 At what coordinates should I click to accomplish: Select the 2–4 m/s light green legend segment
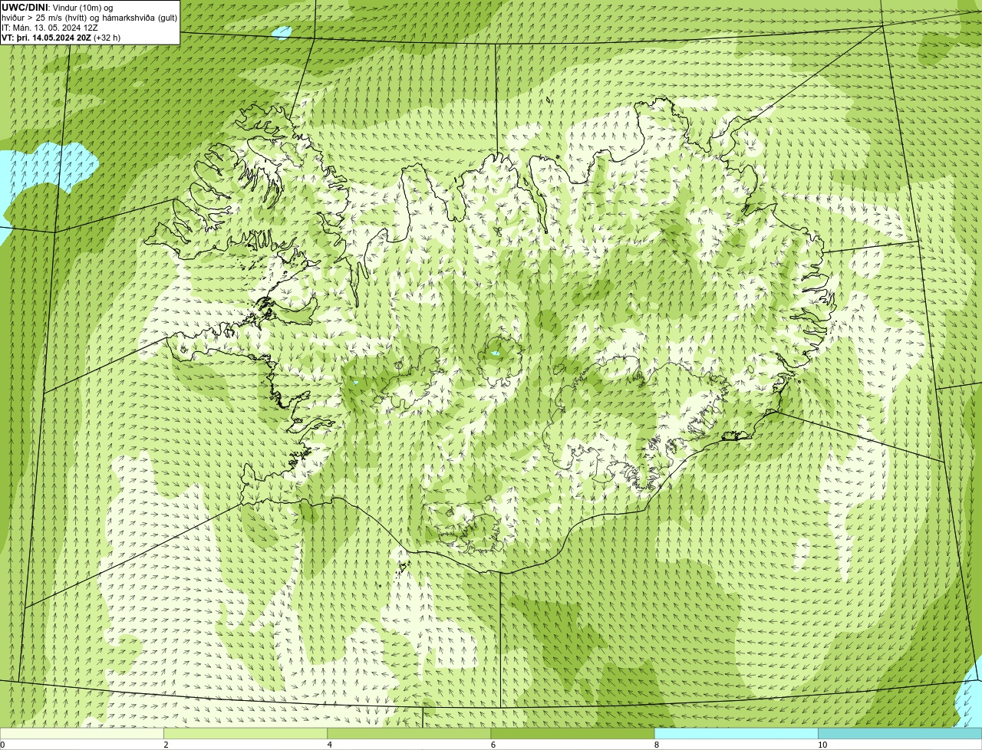(245, 734)
